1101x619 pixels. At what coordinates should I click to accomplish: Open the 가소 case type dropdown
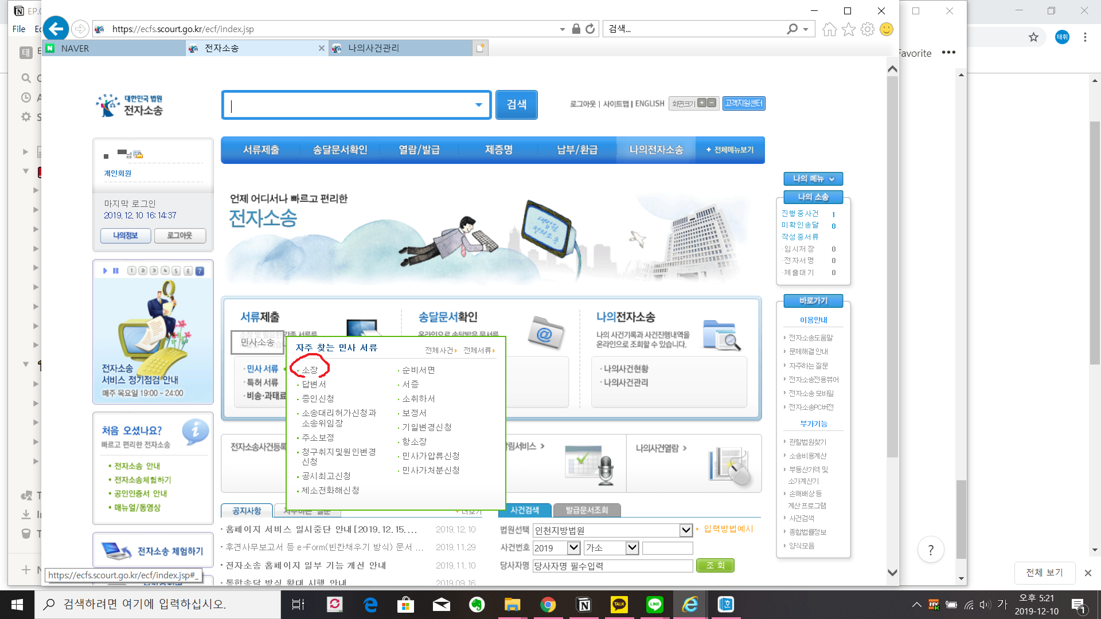point(632,548)
